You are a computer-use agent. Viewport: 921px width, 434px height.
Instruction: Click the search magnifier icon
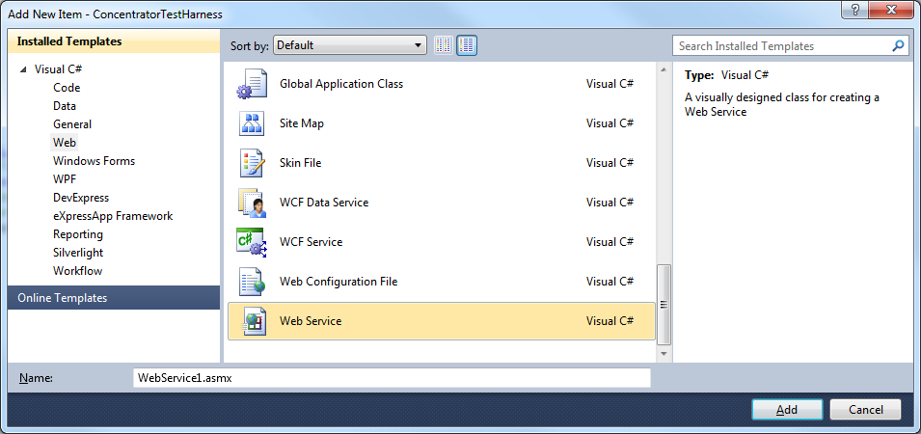(x=898, y=45)
